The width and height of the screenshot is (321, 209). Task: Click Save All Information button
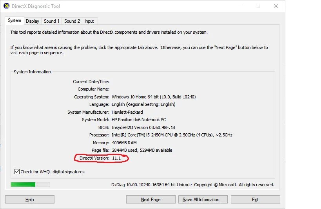(203, 199)
